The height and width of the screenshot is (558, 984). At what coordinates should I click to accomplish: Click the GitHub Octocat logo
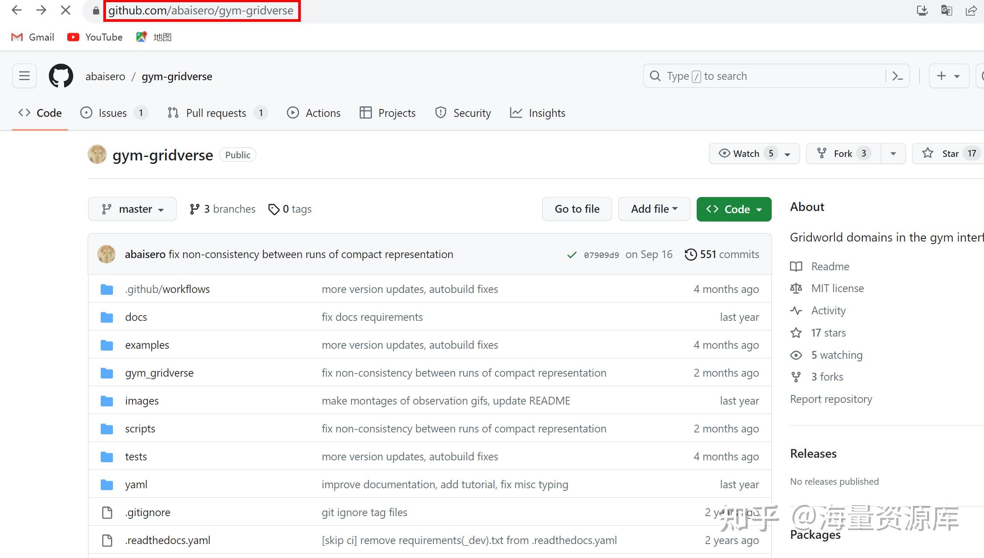pyautogui.click(x=61, y=76)
